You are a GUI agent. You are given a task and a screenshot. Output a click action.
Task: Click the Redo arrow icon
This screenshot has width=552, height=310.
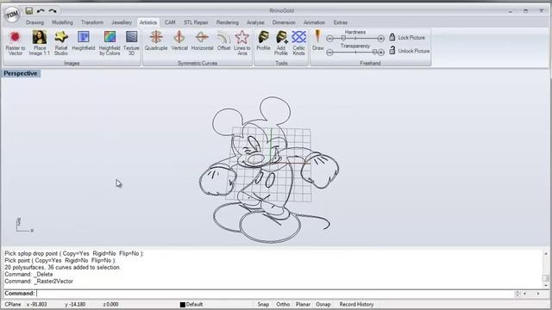point(52,11)
